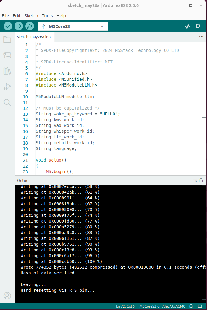This screenshot has width=207, height=310.
Task: Click the Ln 72, Col 5 cursor position
Action: [x=125, y=306]
